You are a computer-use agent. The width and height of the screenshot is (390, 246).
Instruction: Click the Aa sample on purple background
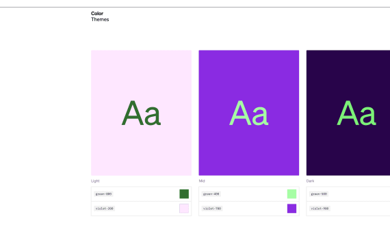(x=249, y=113)
